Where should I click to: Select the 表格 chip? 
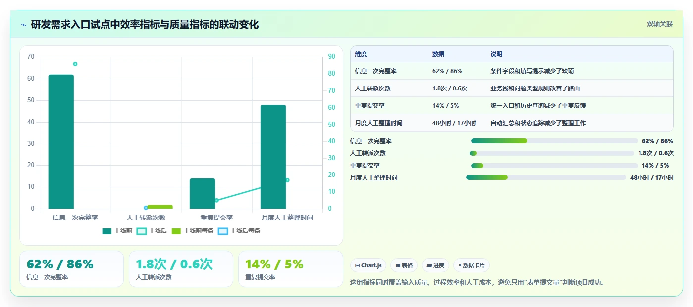pyautogui.click(x=404, y=265)
